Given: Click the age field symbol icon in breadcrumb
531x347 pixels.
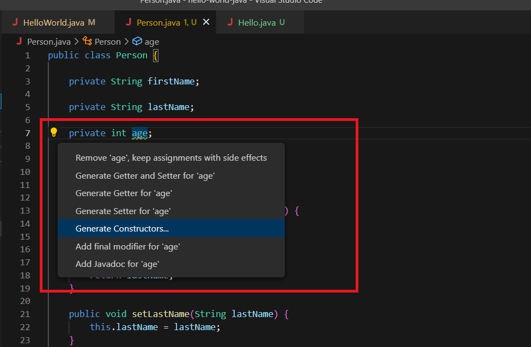Looking at the screenshot, I should point(137,41).
